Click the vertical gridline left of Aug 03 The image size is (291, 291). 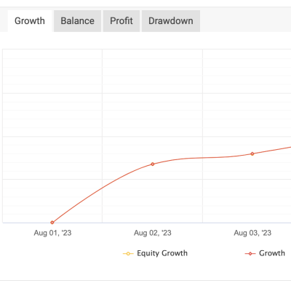(202, 109)
